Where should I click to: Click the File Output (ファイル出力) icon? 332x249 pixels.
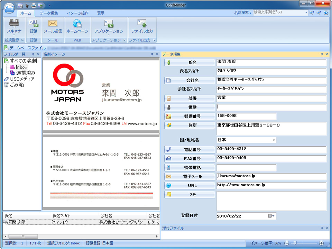tap(142, 24)
